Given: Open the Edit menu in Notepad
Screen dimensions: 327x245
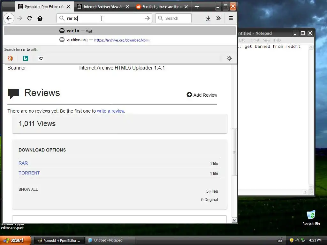Looking at the screenshot, I should pyautogui.click(x=242, y=40).
